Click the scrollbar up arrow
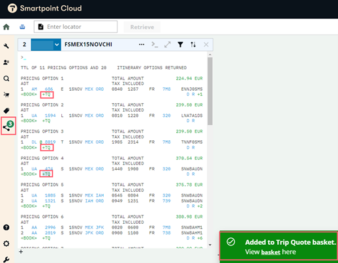The height and width of the screenshot is (263, 338). [210, 55]
